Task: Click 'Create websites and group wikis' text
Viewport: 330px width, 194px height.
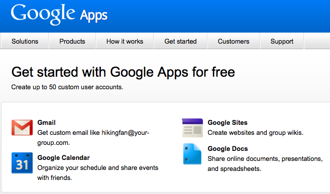Action: coord(256,132)
